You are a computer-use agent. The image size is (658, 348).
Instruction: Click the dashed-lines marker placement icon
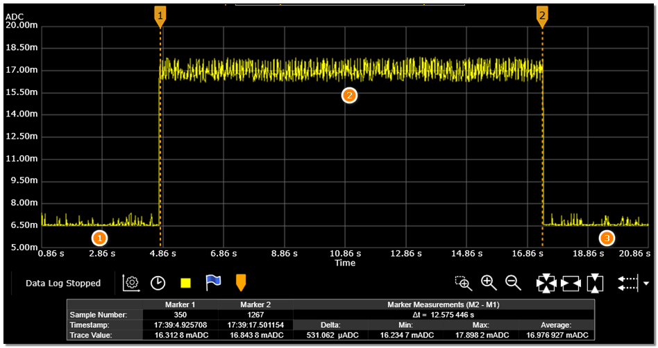tap(627, 284)
